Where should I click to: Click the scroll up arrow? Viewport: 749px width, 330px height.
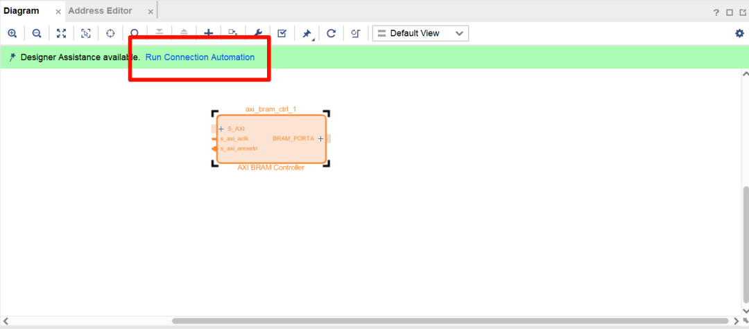pos(745,74)
